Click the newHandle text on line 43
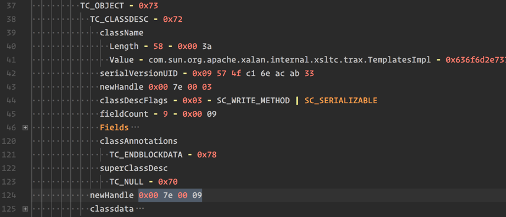The width and height of the screenshot is (506, 217). click(x=122, y=87)
